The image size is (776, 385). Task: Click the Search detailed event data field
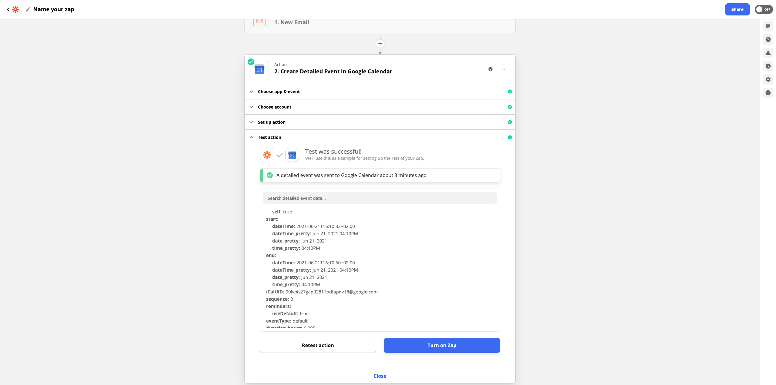(380, 198)
